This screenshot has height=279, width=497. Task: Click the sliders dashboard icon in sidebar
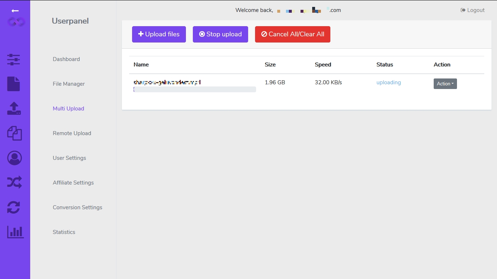14,60
